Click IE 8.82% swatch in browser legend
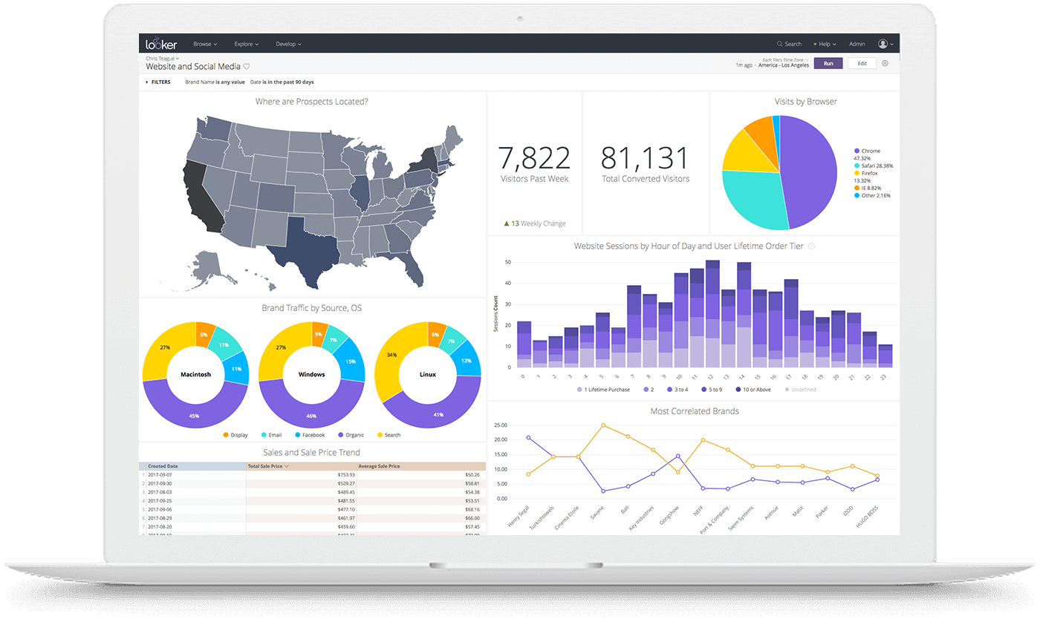 click(x=857, y=188)
